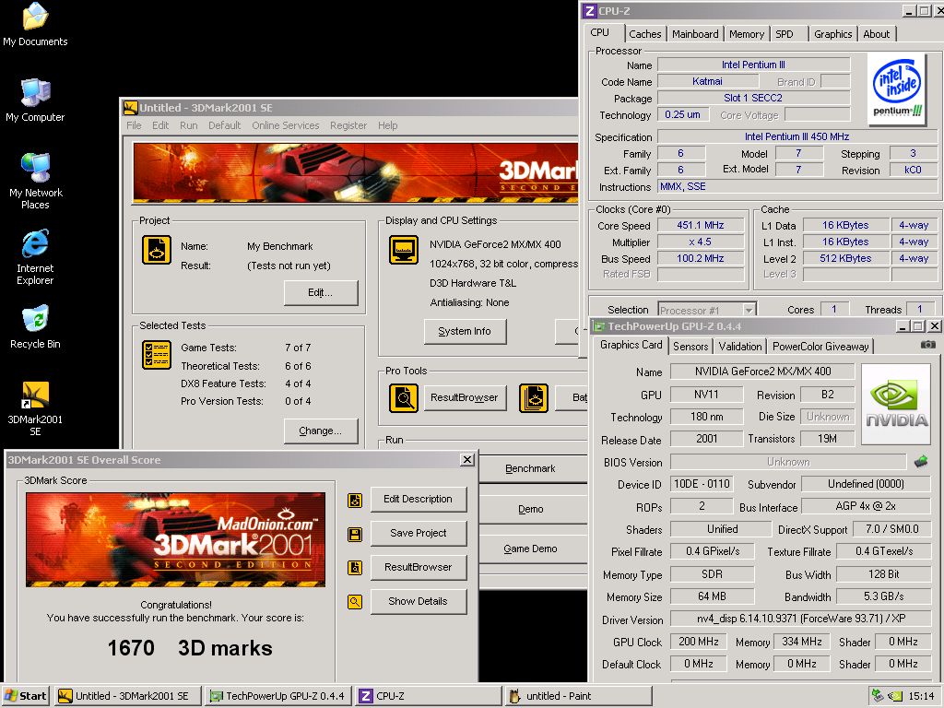Click the Project benchmark icon in 3DMark
The width and height of the screenshot is (944, 708).
[x=157, y=250]
